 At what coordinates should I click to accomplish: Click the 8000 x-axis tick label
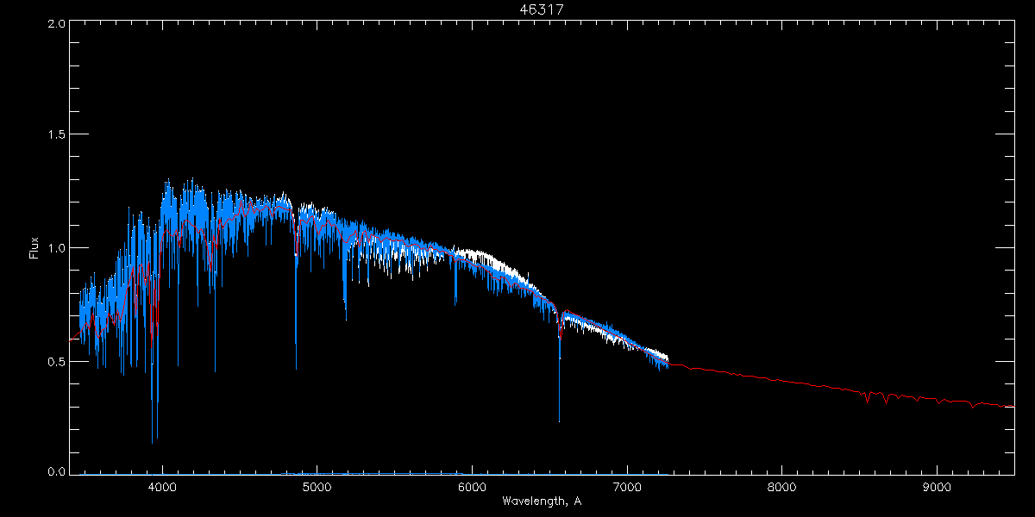[781, 487]
